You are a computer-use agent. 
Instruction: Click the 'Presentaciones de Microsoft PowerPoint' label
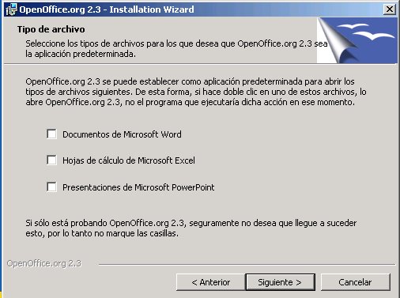(x=138, y=187)
